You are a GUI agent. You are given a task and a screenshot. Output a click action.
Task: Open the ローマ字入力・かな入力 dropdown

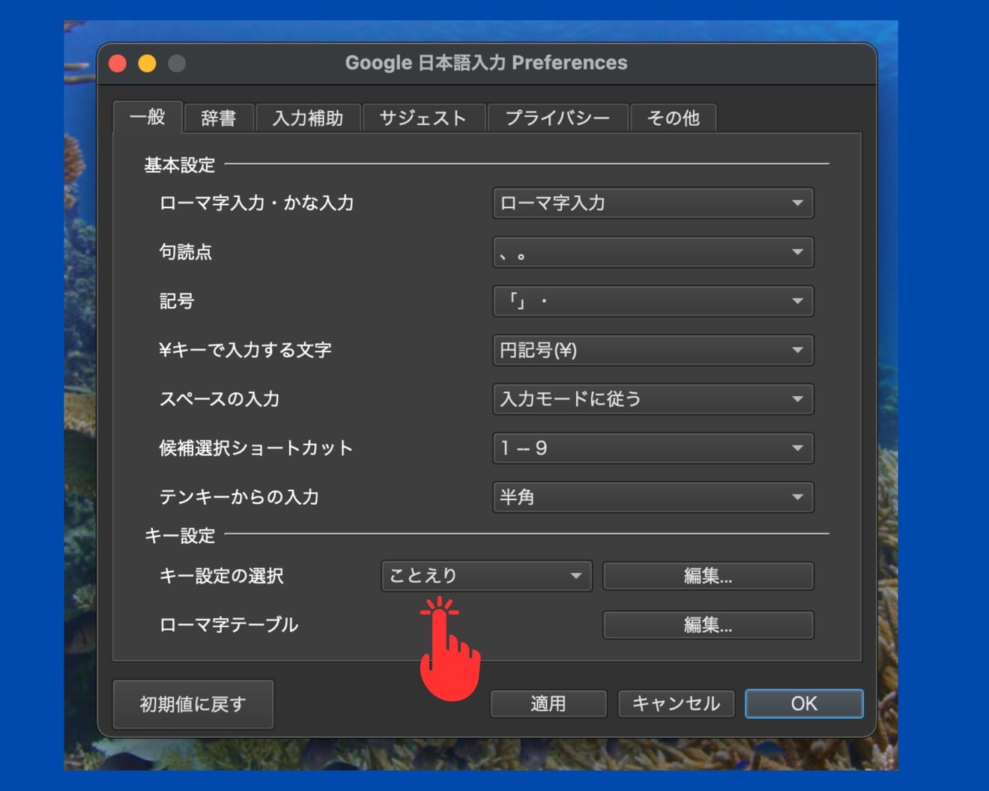click(x=653, y=203)
